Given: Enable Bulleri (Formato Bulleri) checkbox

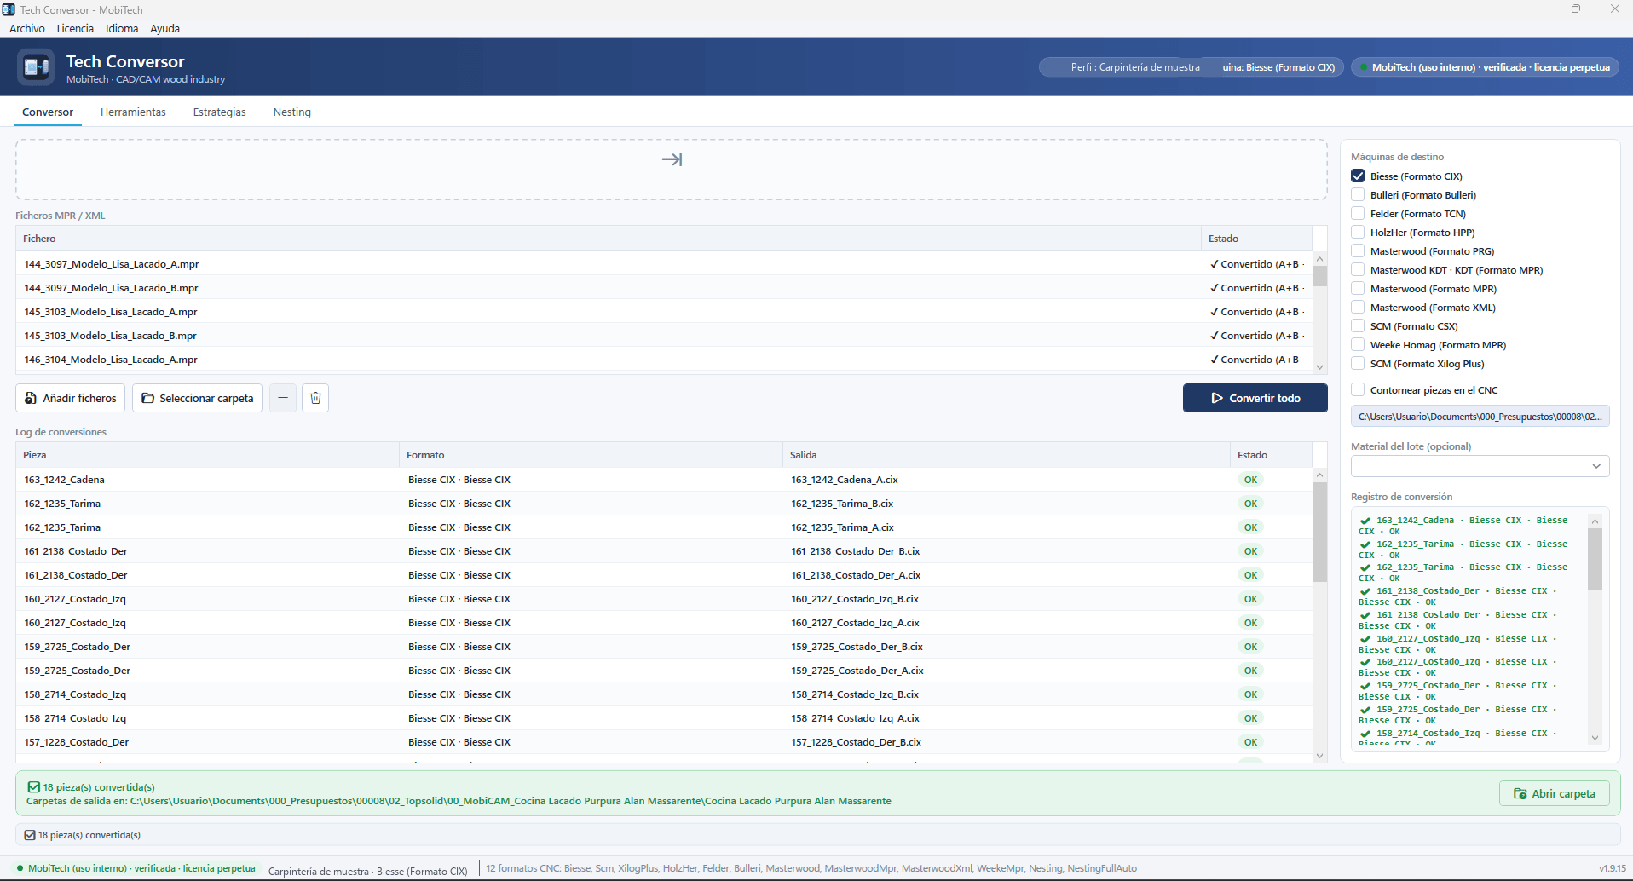Looking at the screenshot, I should coord(1358,194).
